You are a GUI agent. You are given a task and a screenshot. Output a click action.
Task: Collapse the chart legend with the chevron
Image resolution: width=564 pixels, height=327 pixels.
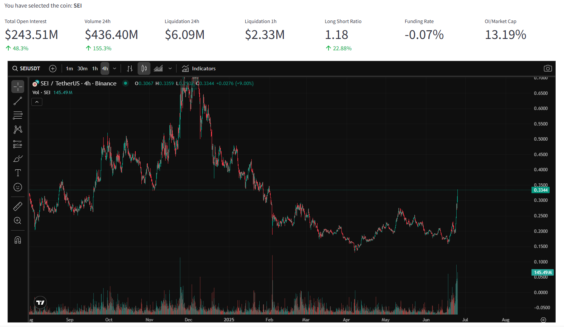click(x=37, y=102)
